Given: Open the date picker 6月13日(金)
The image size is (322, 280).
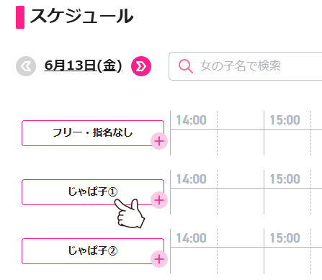Looking at the screenshot, I should pos(84,66).
